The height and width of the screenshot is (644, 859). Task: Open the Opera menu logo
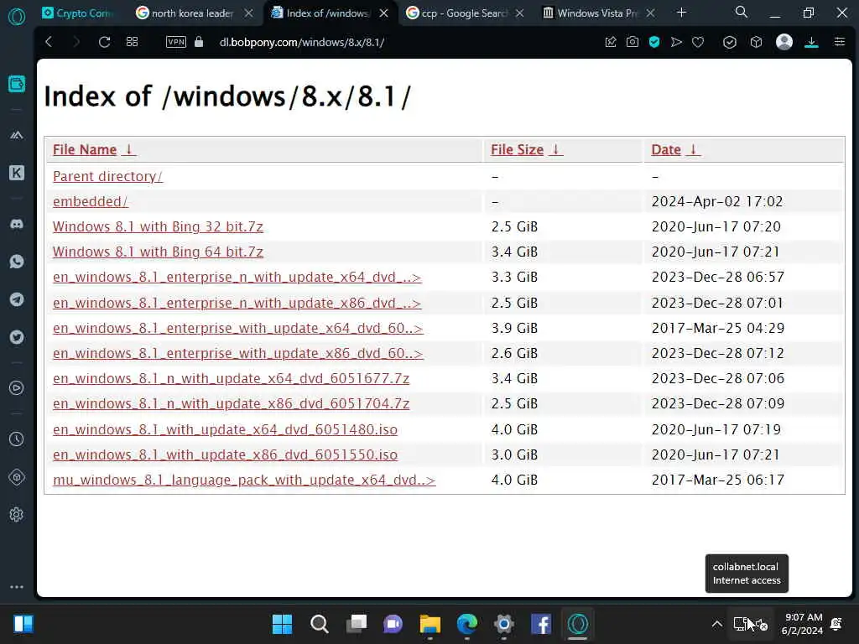point(17,17)
